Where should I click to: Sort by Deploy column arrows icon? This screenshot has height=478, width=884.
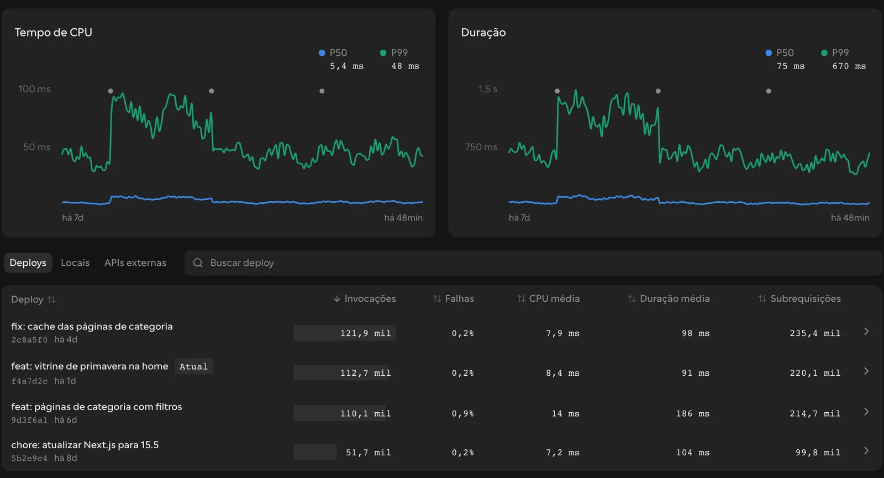click(x=52, y=300)
